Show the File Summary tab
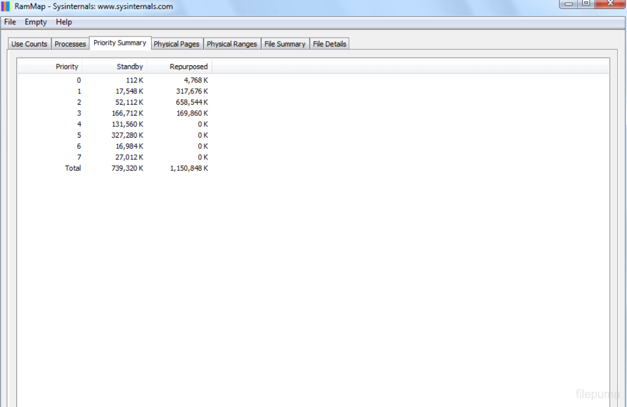 click(285, 44)
